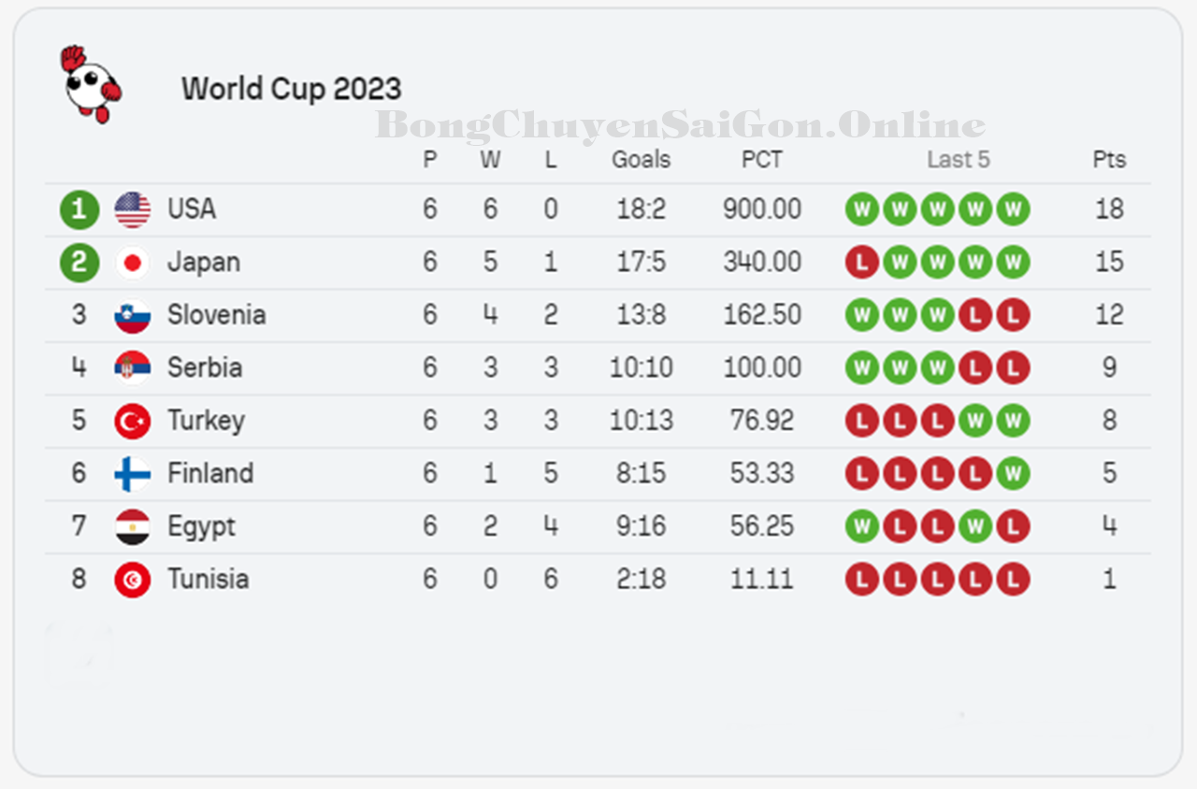Click the Turkey flag icon
The image size is (1197, 789).
coord(133,422)
